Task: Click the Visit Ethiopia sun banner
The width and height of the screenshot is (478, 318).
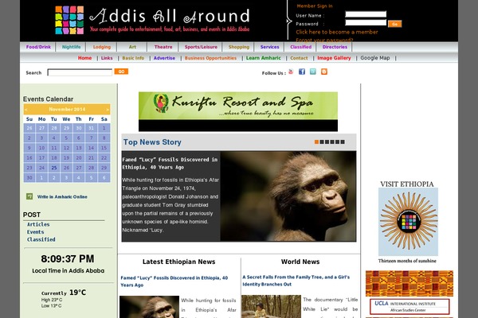Action: coord(408,222)
